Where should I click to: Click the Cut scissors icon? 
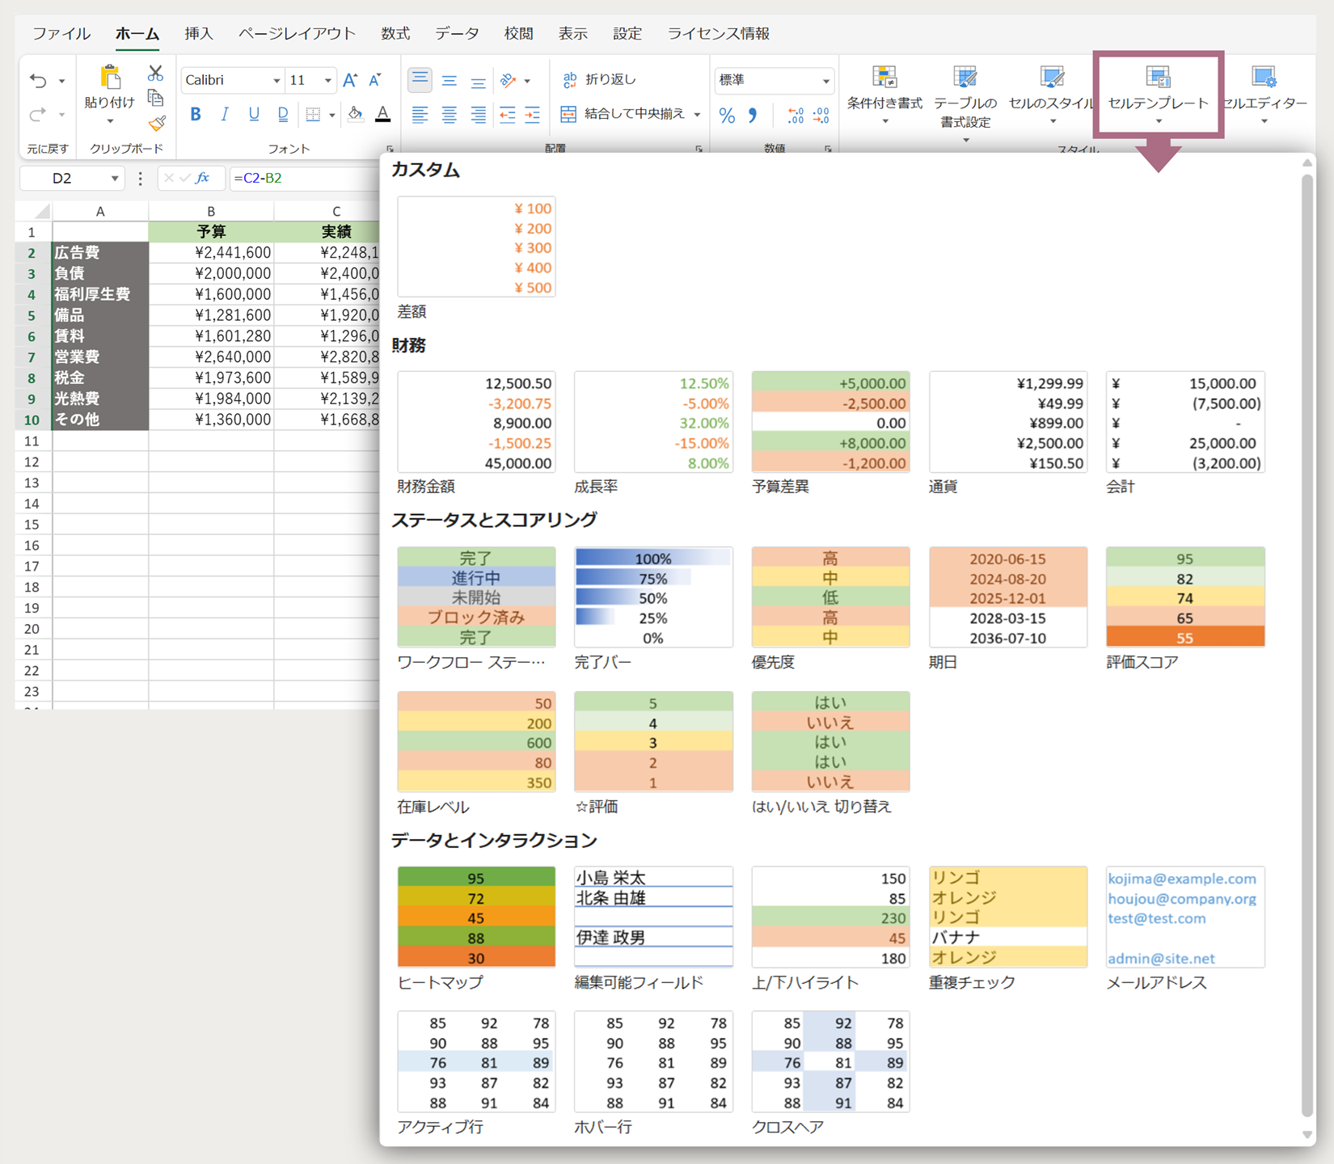pyautogui.click(x=155, y=74)
